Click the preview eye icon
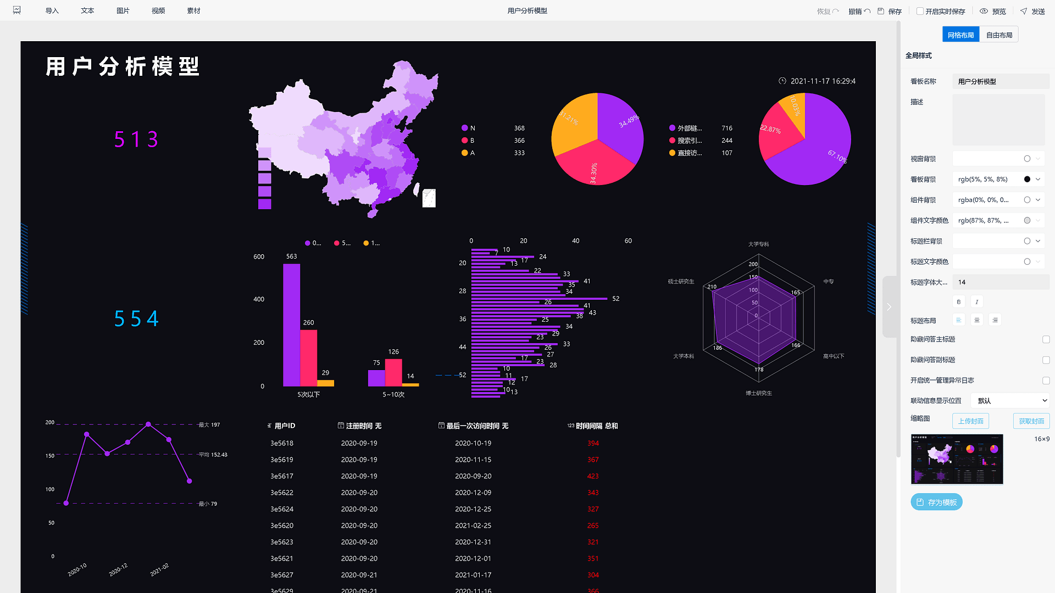Viewport: 1055px width, 593px height. [x=984, y=11]
